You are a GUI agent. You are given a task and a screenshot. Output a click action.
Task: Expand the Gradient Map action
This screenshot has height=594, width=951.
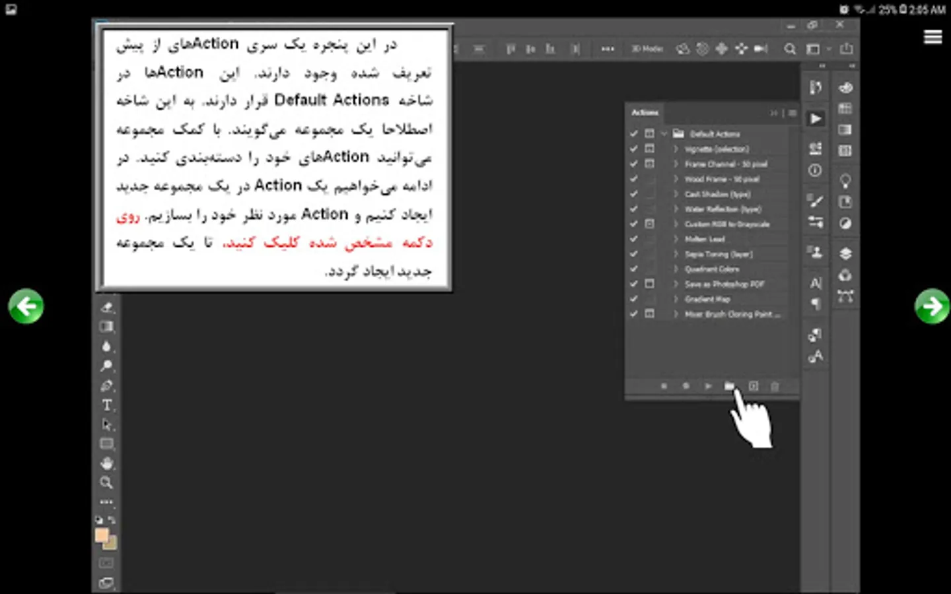[676, 299]
